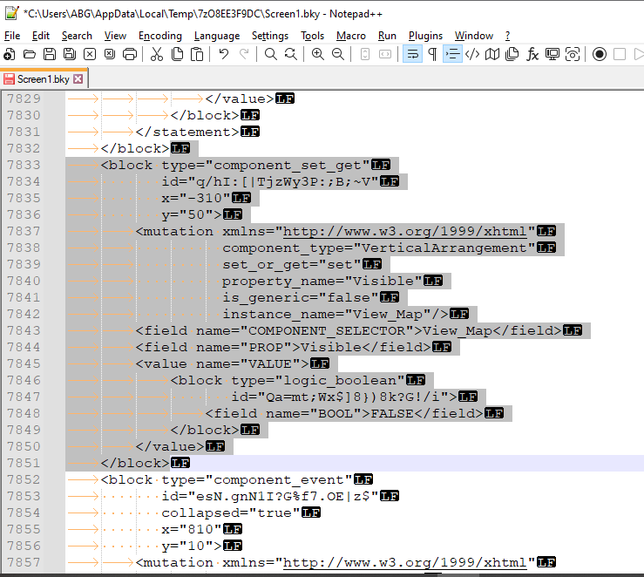Viewport: 644px width, 577px height.
Task: Click the Save All icon
Action: [69, 54]
